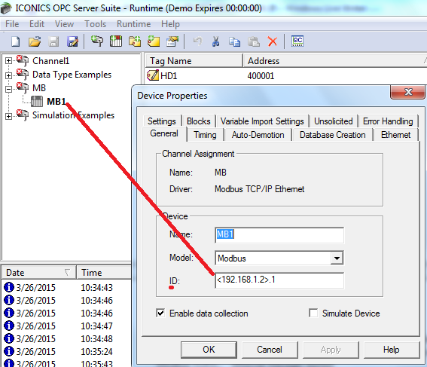Viewport: 427px width, 367px height.
Task: Click the red X Delete icon
Action: 273,41
